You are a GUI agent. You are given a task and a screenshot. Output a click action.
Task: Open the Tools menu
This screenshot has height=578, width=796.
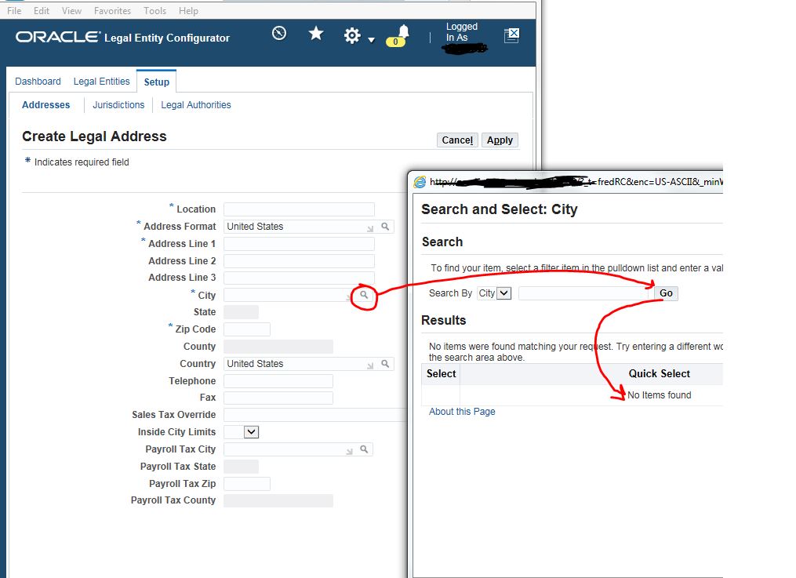point(154,11)
